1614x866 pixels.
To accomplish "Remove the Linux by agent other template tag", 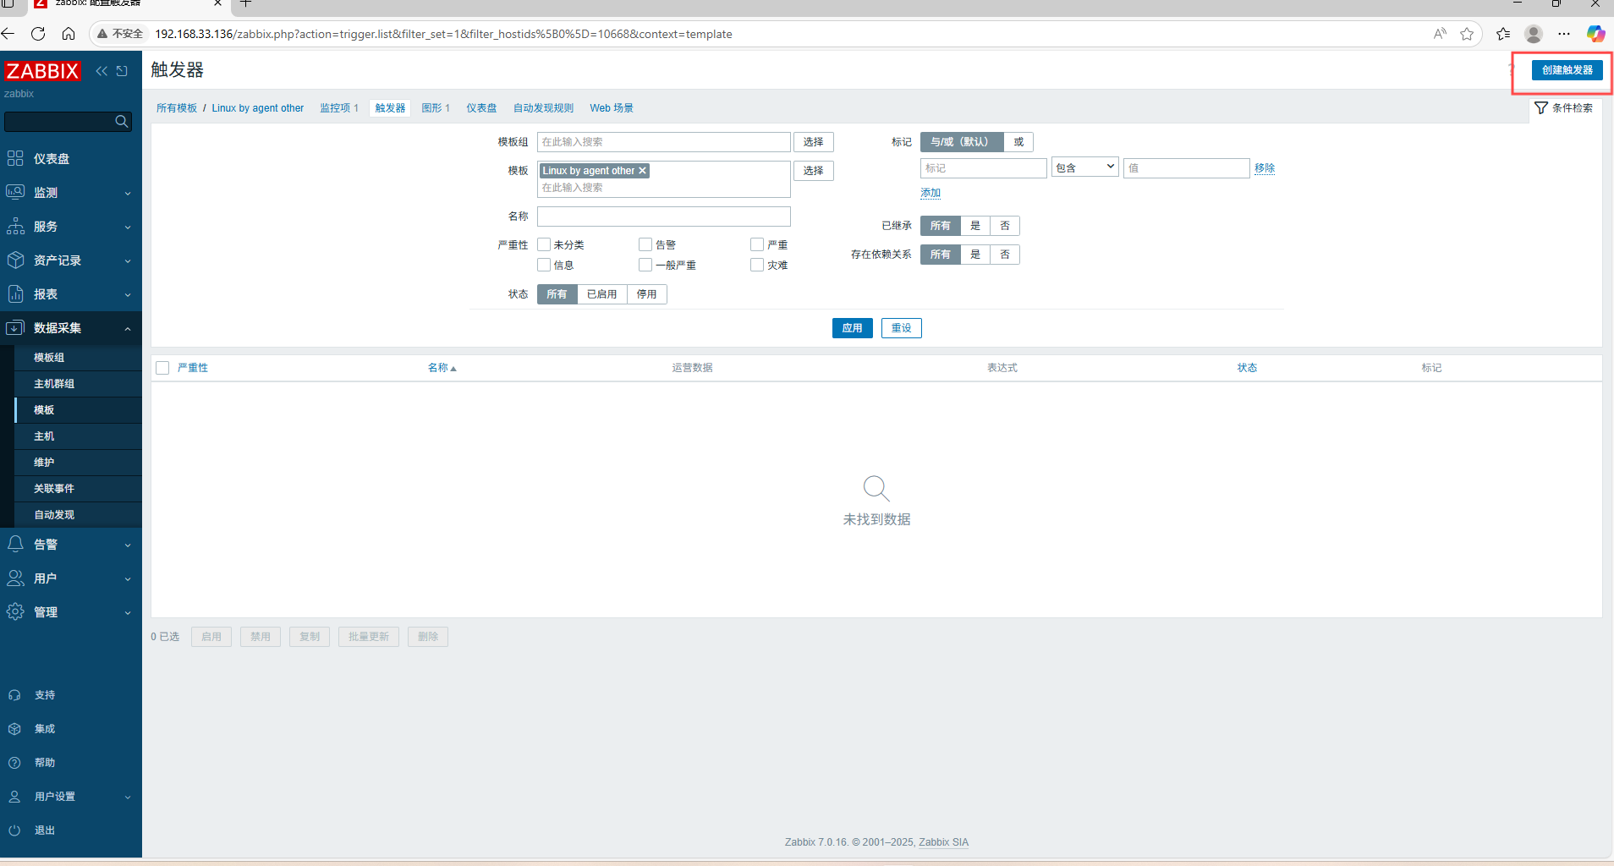I will coord(642,171).
